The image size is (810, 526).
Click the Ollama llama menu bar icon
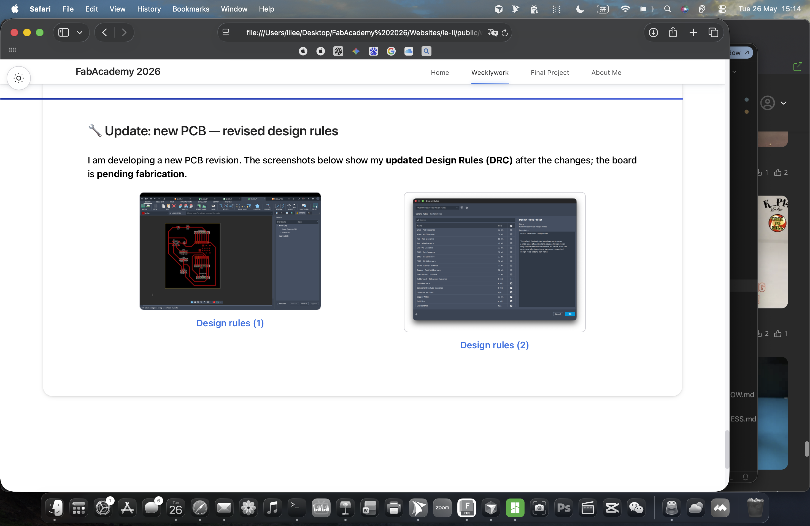pos(534,9)
